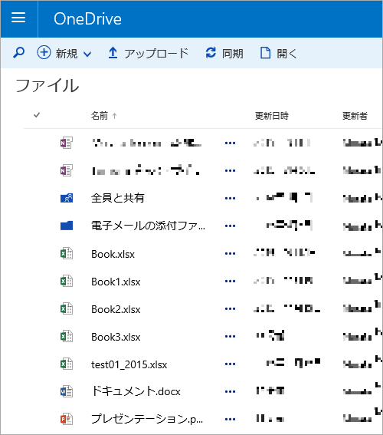Click the Excel icon for test01_2015.xlsx
Image resolution: width=383 pixels, height=435 pixels.
coord(67,364)
